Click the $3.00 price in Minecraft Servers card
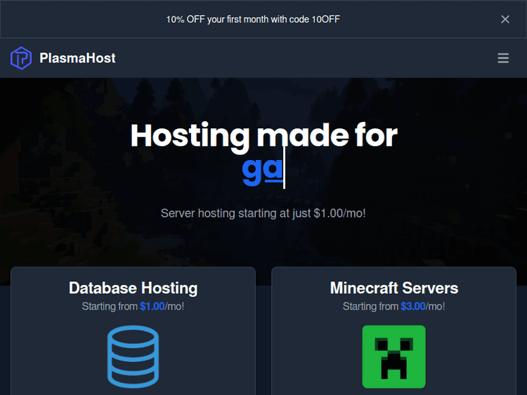527x395 pixels. point(413,307)
